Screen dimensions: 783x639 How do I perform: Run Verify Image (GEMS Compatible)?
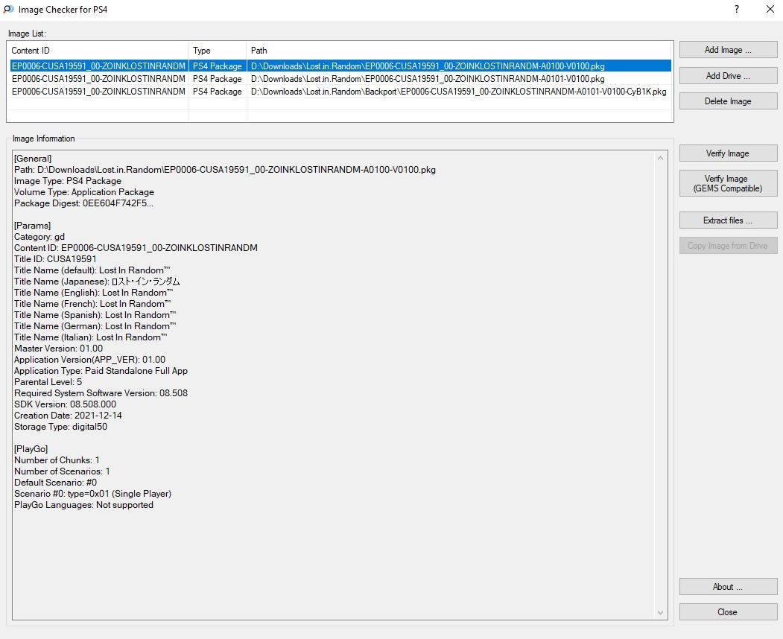tap(728, 183)
